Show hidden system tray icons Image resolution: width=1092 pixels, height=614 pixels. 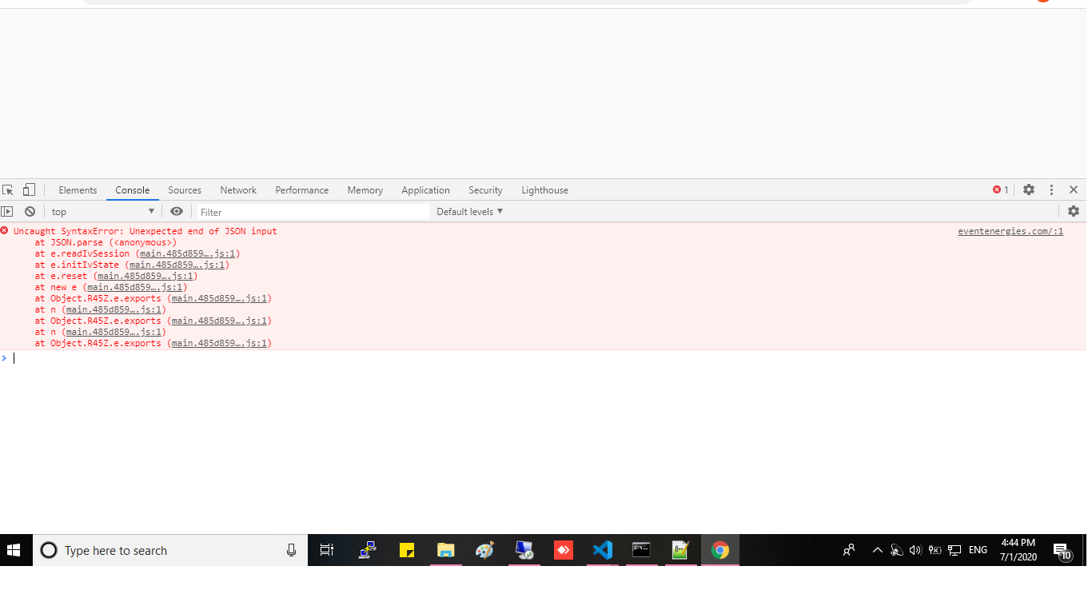pyautogui.click(x=878, y=550)
